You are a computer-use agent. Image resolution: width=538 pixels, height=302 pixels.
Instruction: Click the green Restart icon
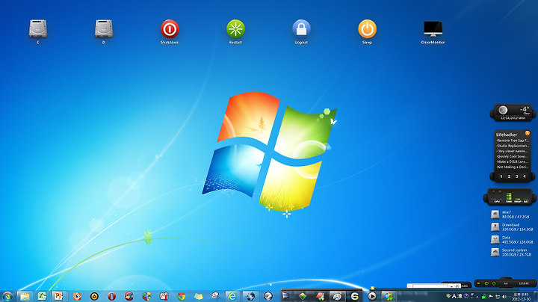[235, 29]
